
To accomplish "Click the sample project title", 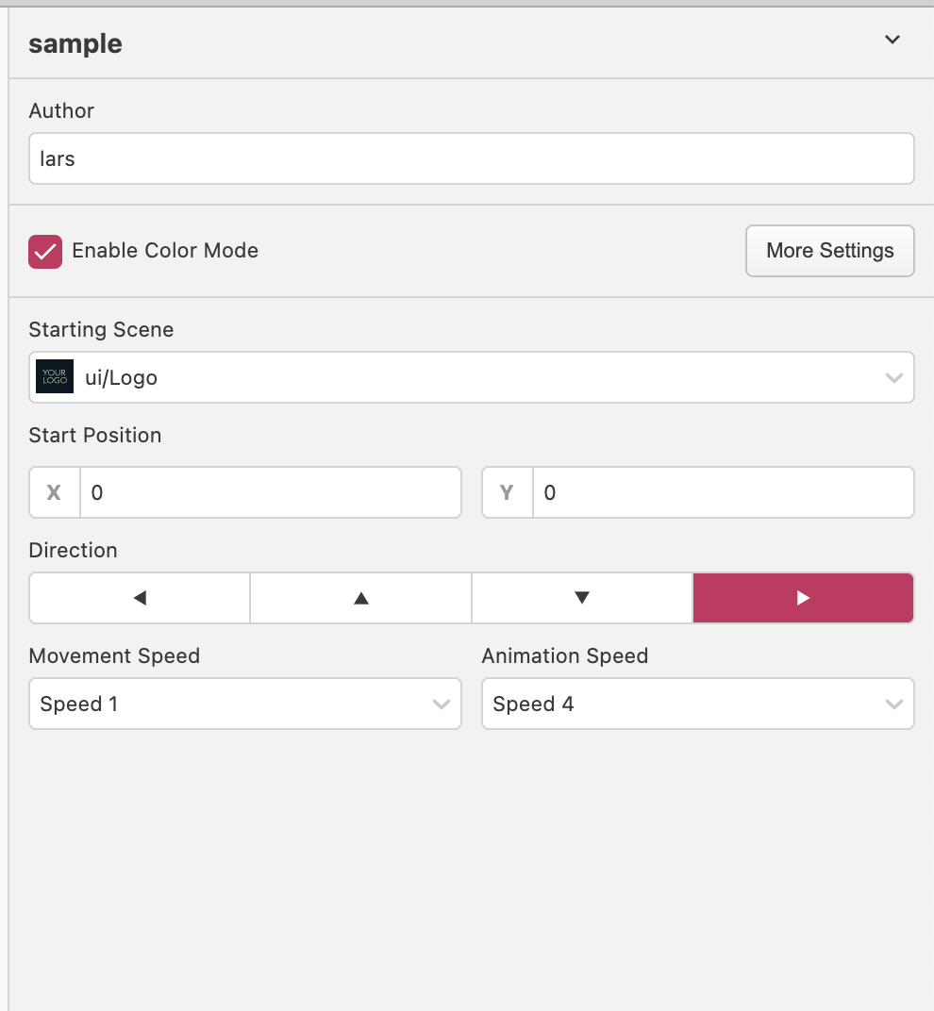I will point(75,43).
